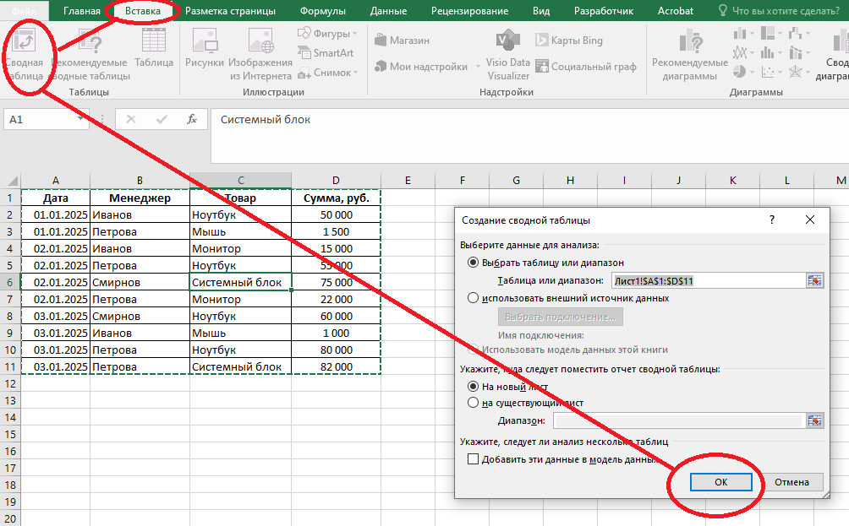The height and width of the screenshot is (526, 849).
Task: Insert a Table (Таблица) from ribbon
Action: (x=154, y=49)
